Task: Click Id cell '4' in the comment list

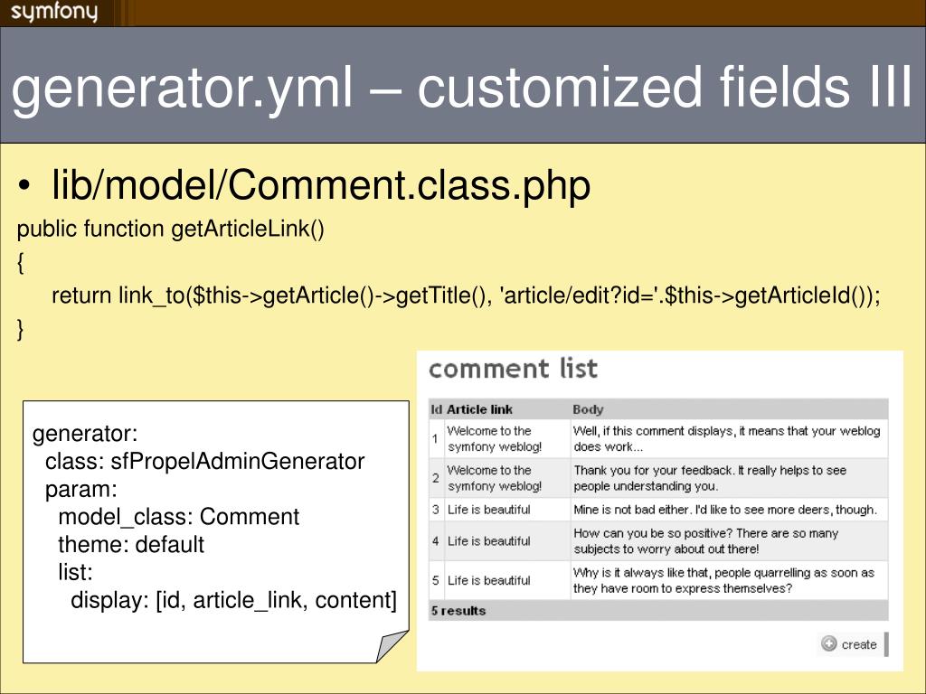Action: pos(435,540)
